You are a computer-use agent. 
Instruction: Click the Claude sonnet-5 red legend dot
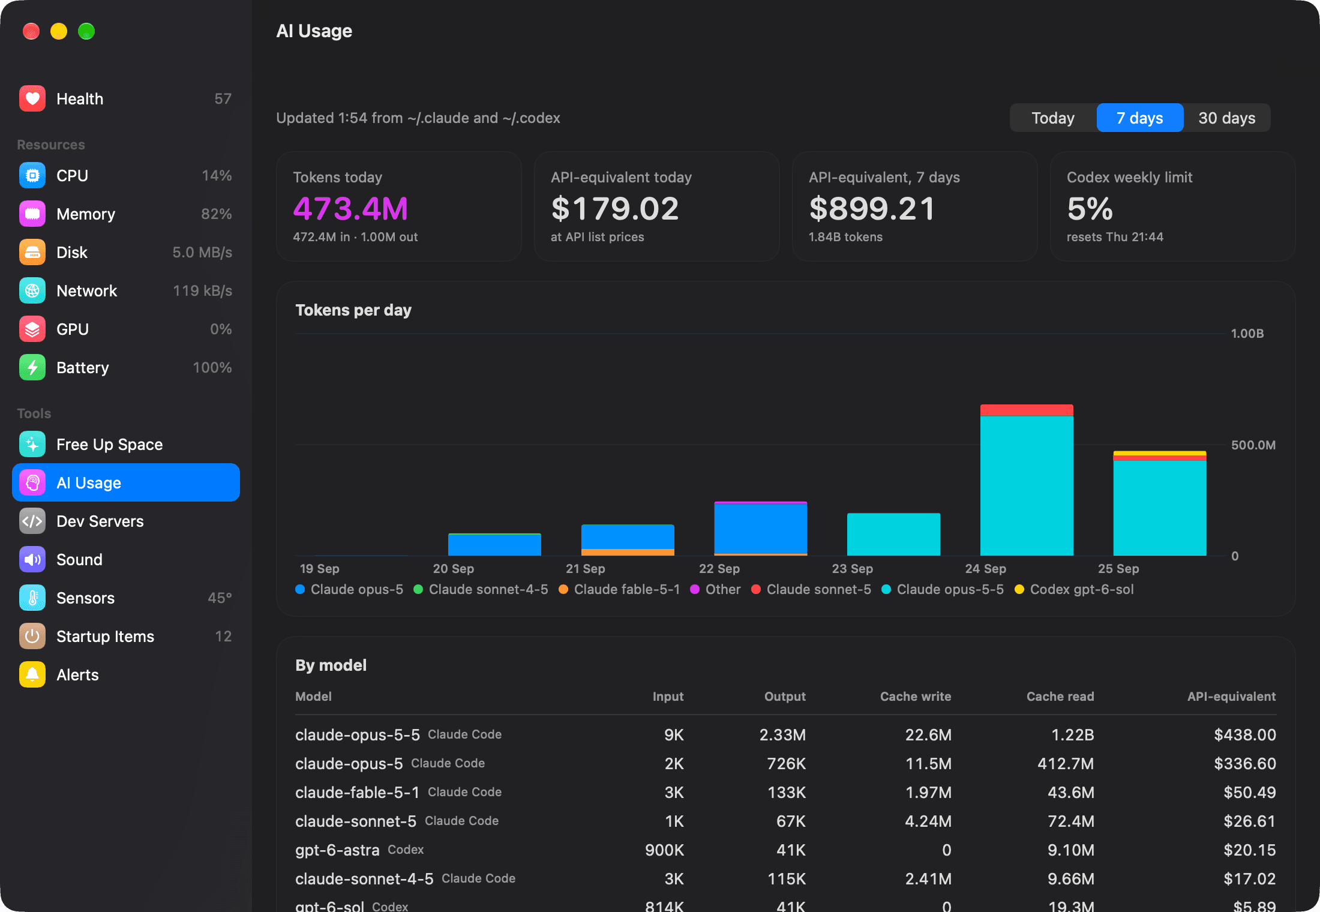[756, 589]
